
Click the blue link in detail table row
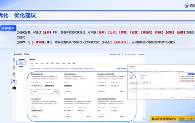pyautogui.click(x=148, y=94)
